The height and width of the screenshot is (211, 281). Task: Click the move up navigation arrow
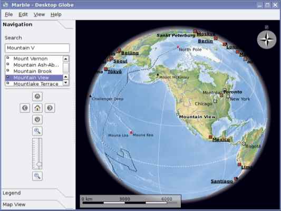point(37,97)
